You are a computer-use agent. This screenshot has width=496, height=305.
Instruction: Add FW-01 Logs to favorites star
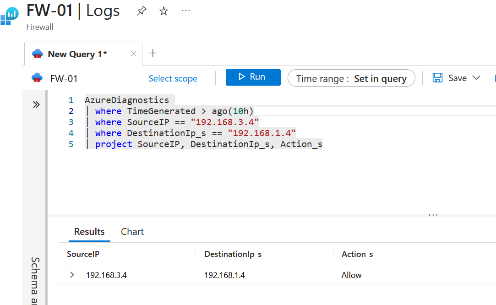(163, 11)
